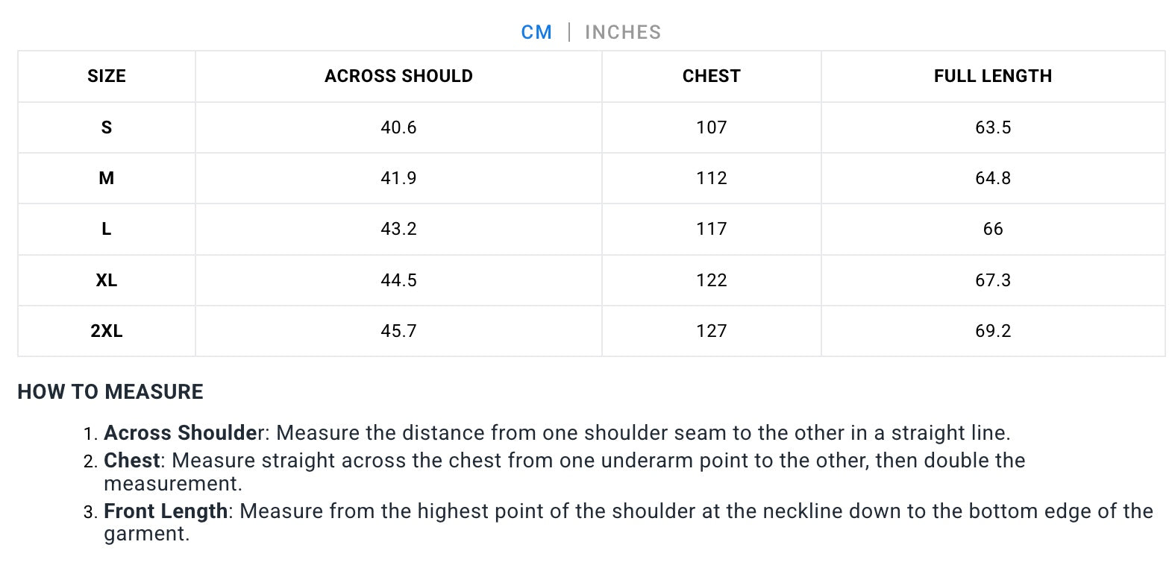Select the CM unit option

(536, 32)
